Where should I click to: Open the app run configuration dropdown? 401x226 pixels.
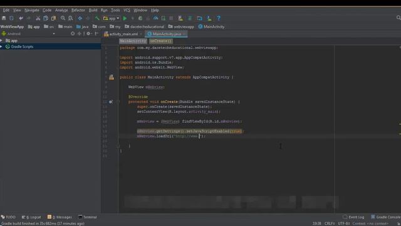coord(112,18)
